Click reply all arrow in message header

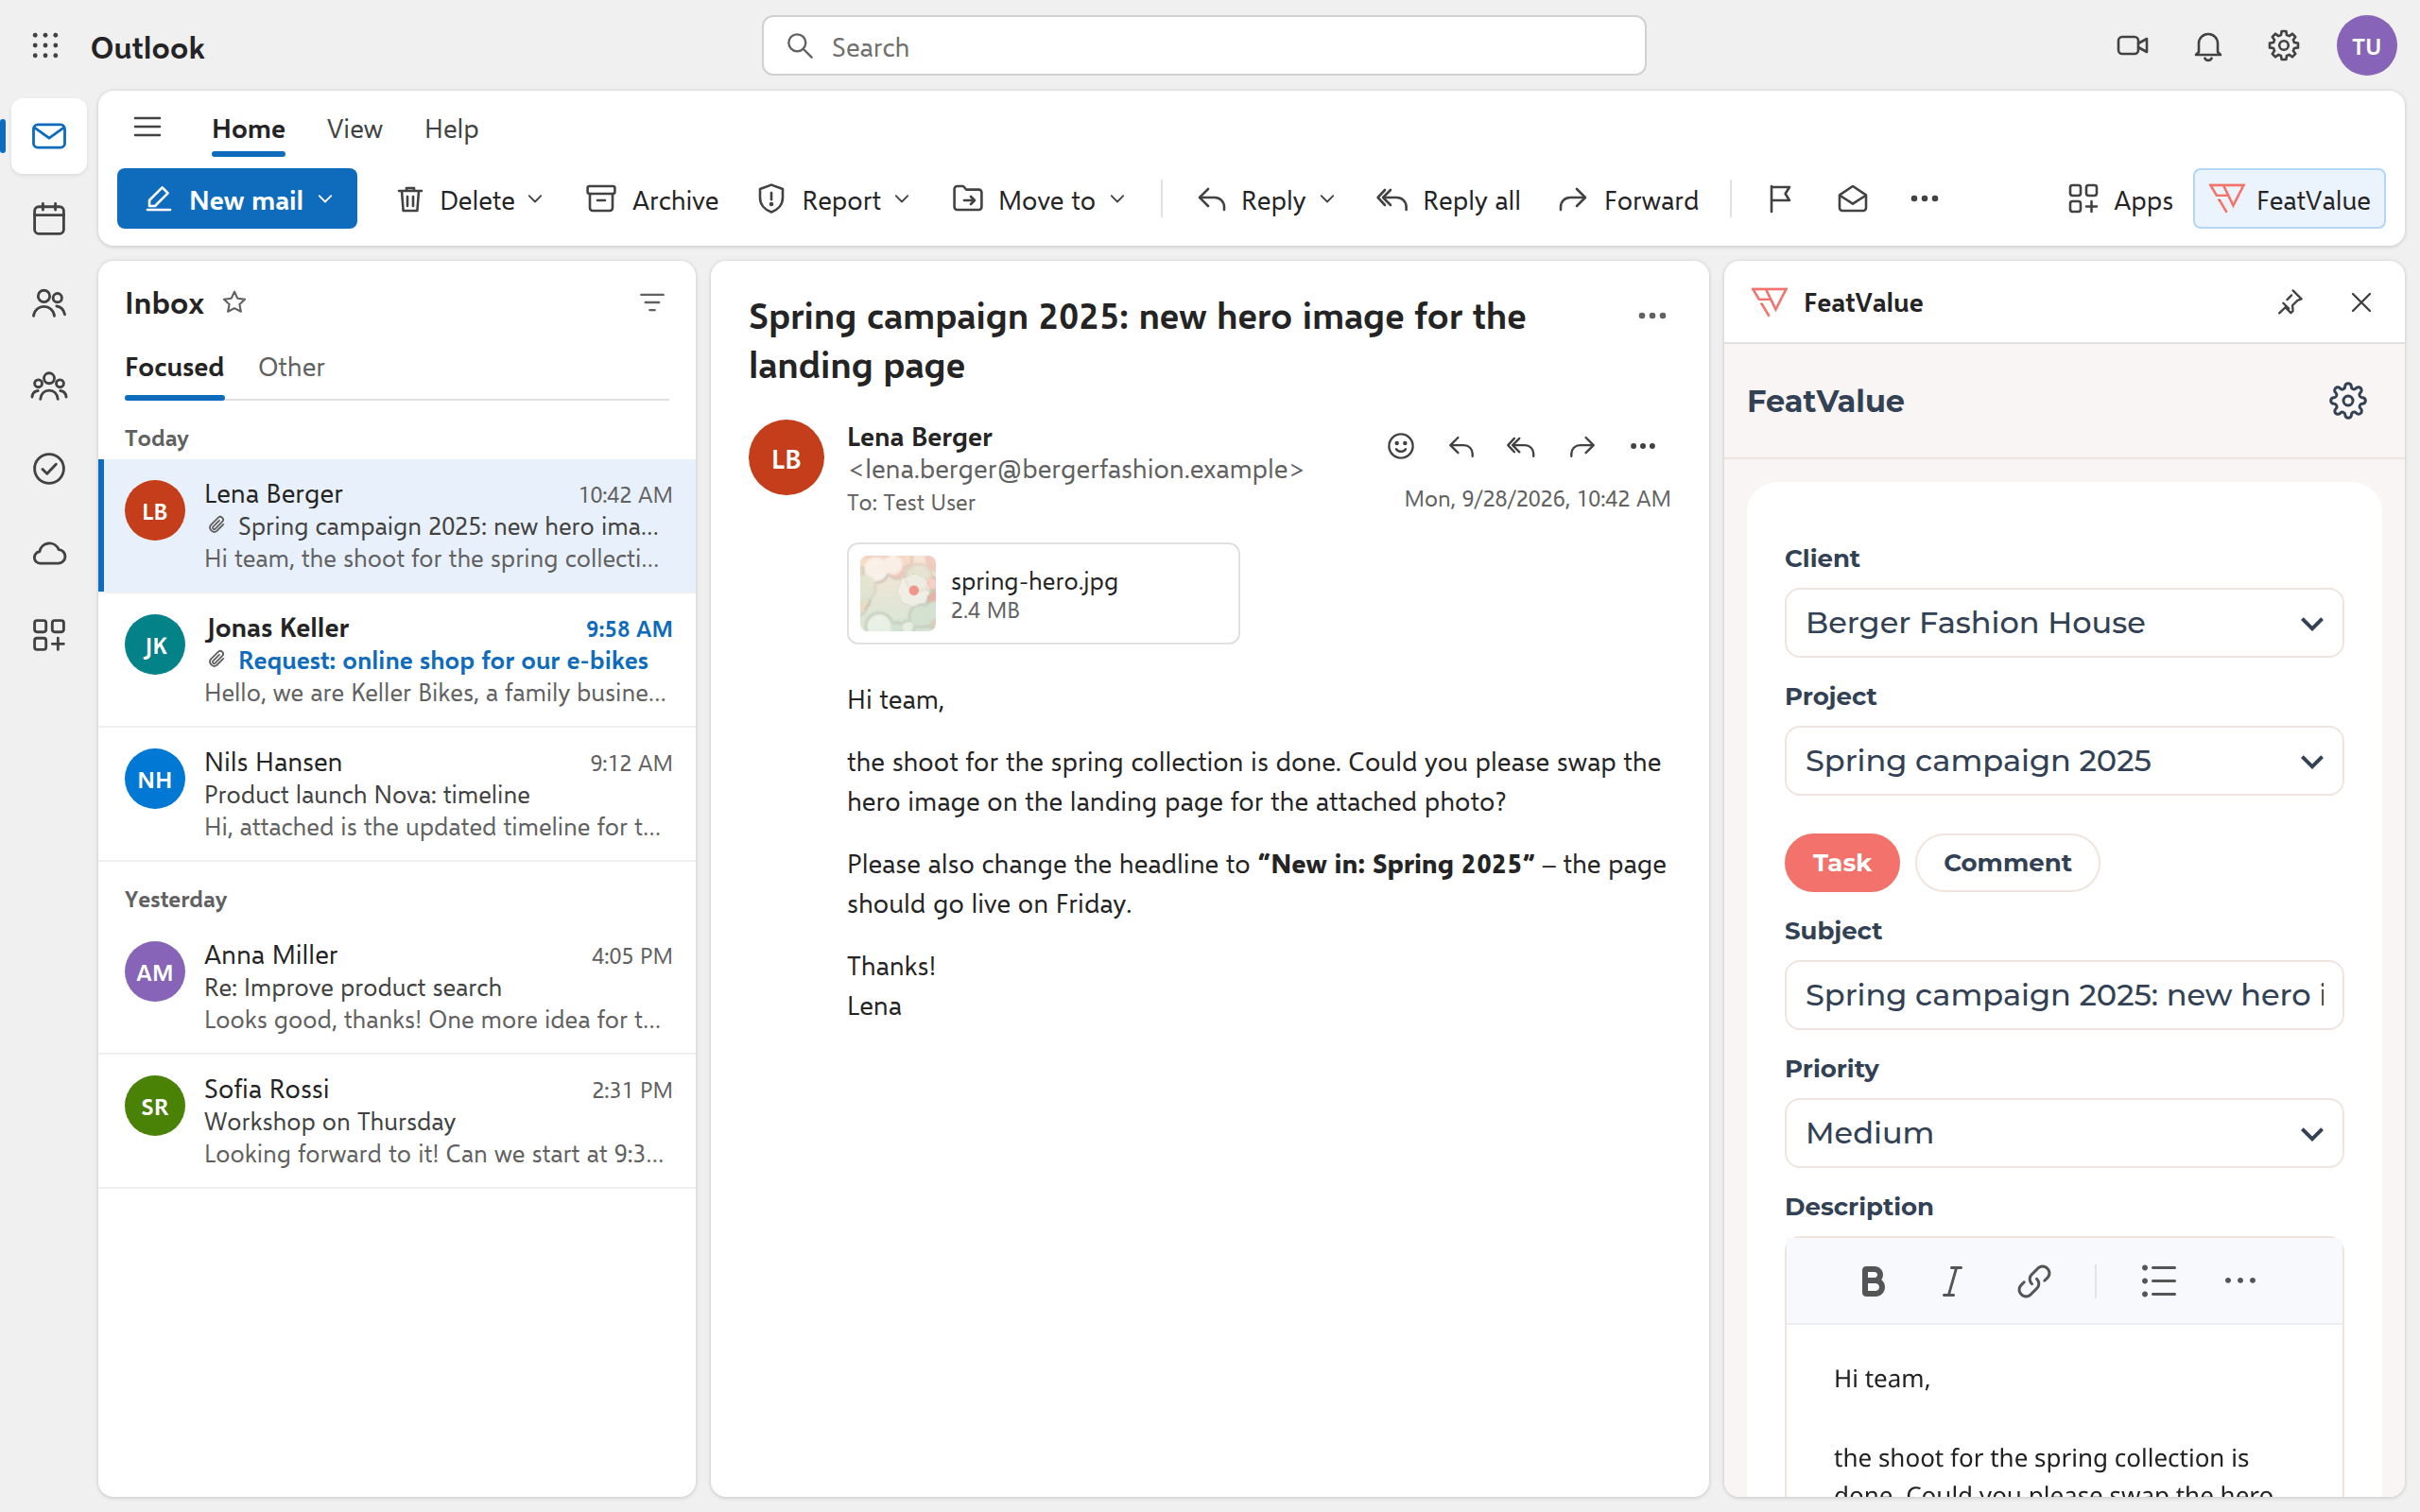click(x=1521, y=446)
